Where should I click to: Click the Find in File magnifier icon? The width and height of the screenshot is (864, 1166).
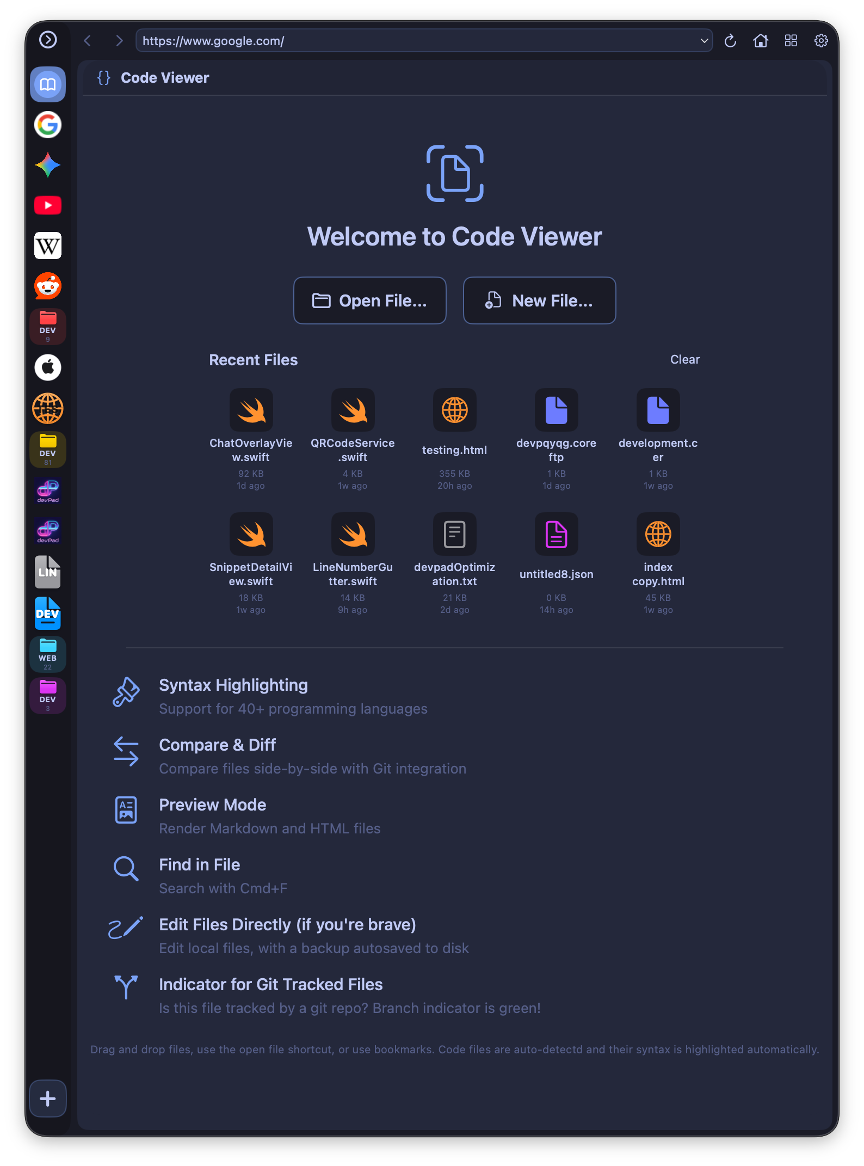[x=126, y=868]
